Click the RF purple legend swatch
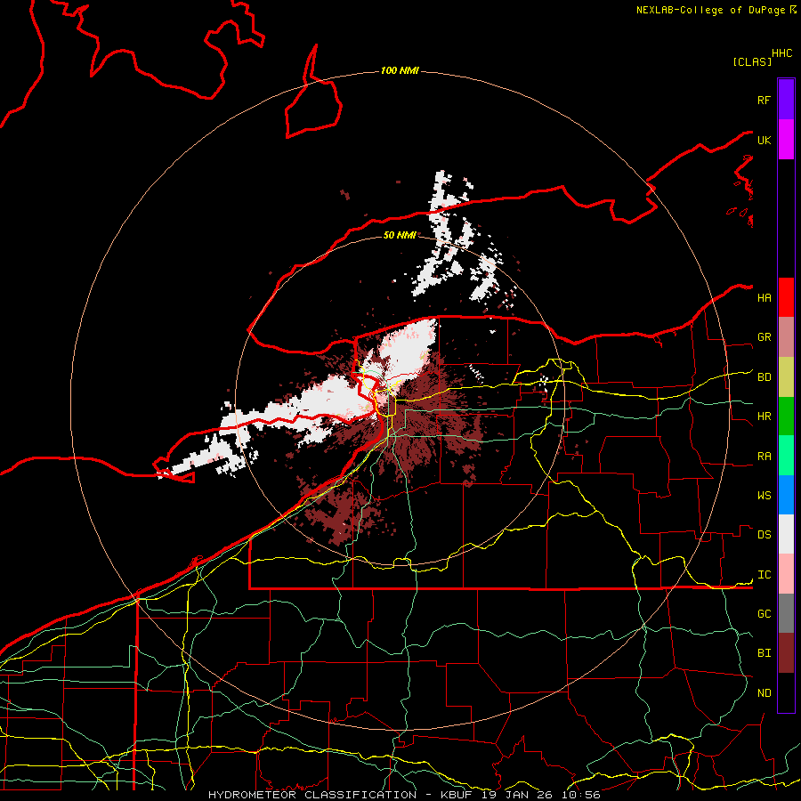The image size is (801, 801). pos(786,100)
